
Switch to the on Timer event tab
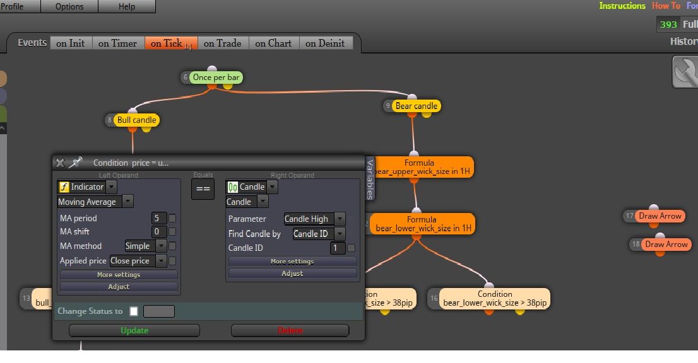[x=118, y=43]
